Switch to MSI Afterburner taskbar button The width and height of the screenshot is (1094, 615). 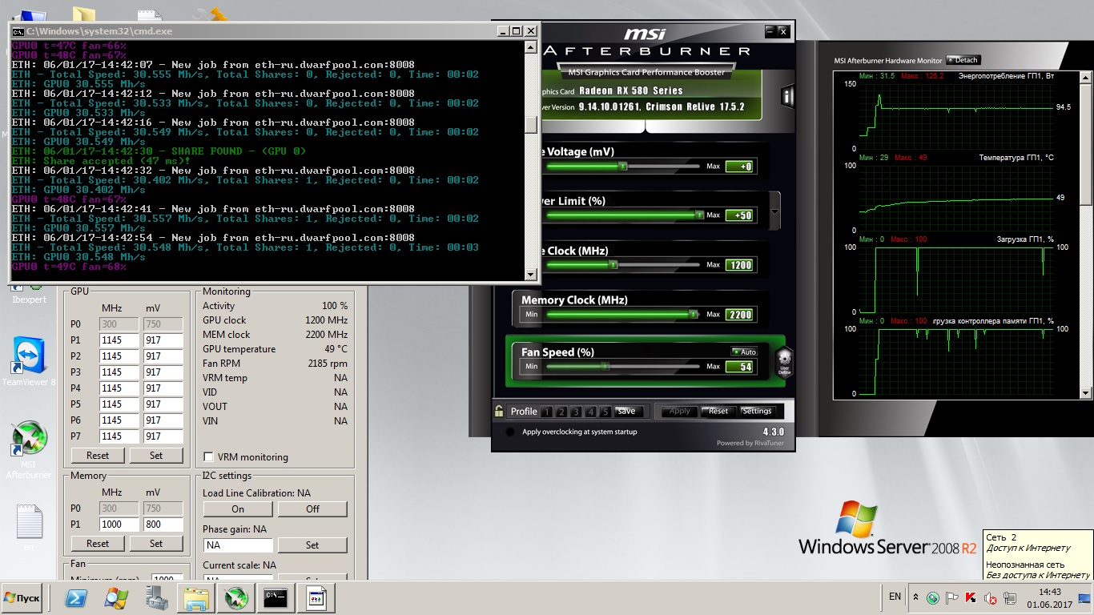click(236, 597)
